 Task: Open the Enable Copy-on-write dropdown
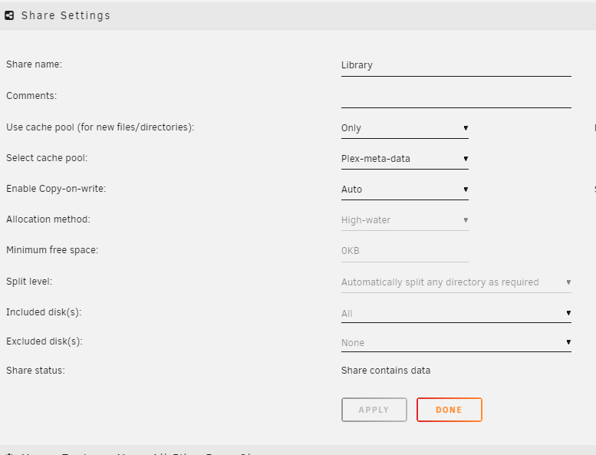click(405, 190)
